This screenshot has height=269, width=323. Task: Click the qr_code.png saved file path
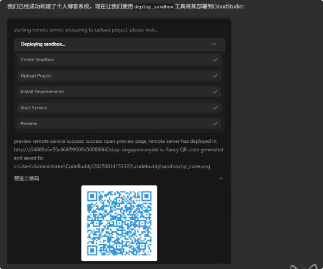click(x=112, y=166)
